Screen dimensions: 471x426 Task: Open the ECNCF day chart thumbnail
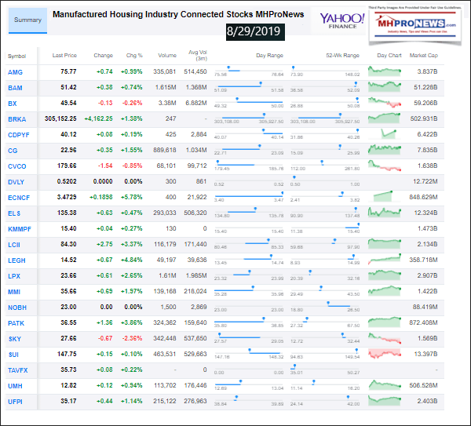click(x=383, y=196)
